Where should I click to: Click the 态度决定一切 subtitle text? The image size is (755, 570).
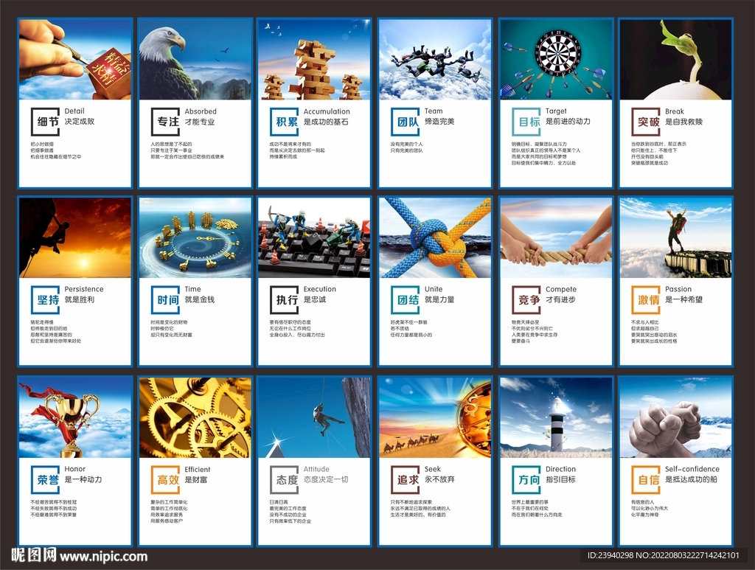pyautogui.click(x=325, y=479)
